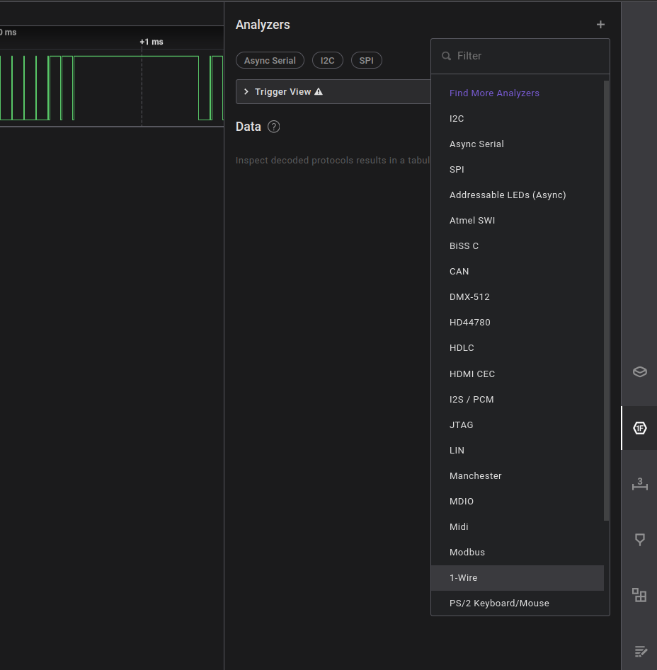The width and height of the screenshot is (657, 670).
Task: Select JTAG from the analyzer list
Action: pos(462,425)
